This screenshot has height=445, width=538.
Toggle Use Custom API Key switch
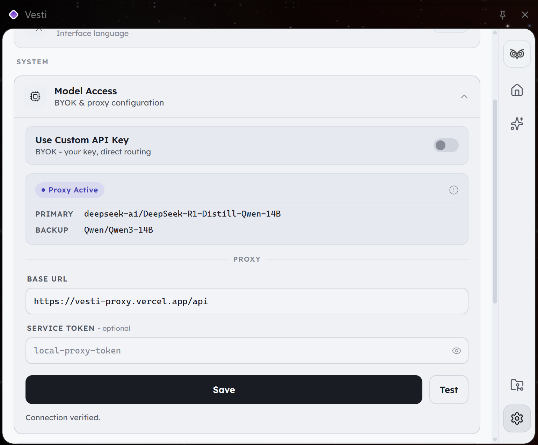446,145
